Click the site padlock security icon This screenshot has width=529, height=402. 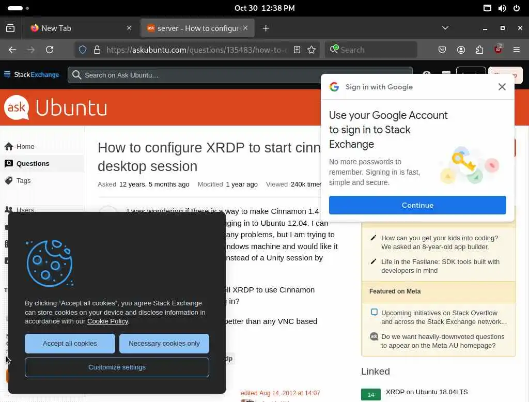pos(97,50)
